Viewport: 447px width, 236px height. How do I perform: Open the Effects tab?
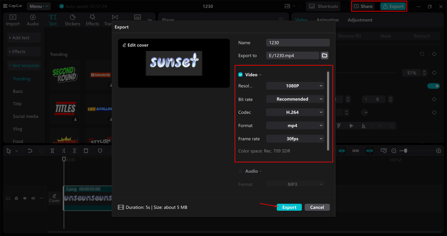coord(93,20)
